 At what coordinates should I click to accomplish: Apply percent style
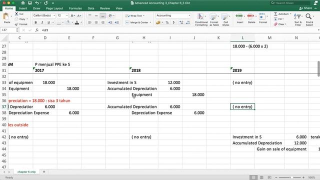167,22
